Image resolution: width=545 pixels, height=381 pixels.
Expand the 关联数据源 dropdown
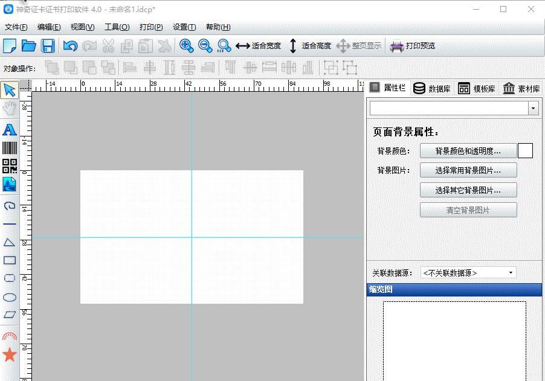[468, 273]
